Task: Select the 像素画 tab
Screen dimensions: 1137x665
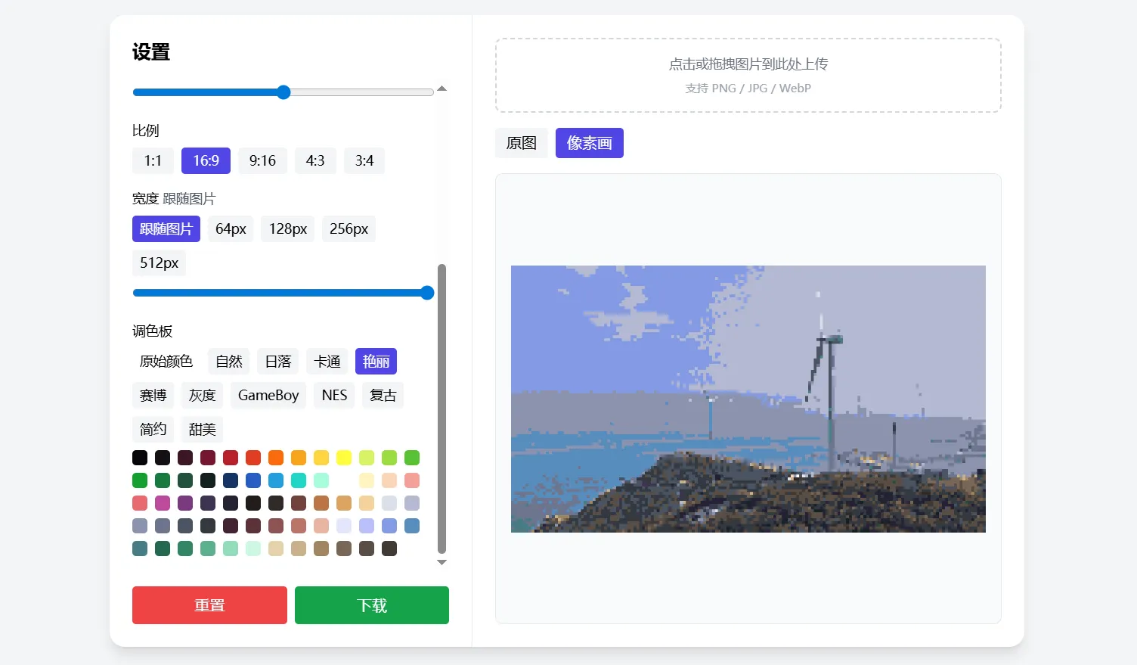Action: coord(589,142)
